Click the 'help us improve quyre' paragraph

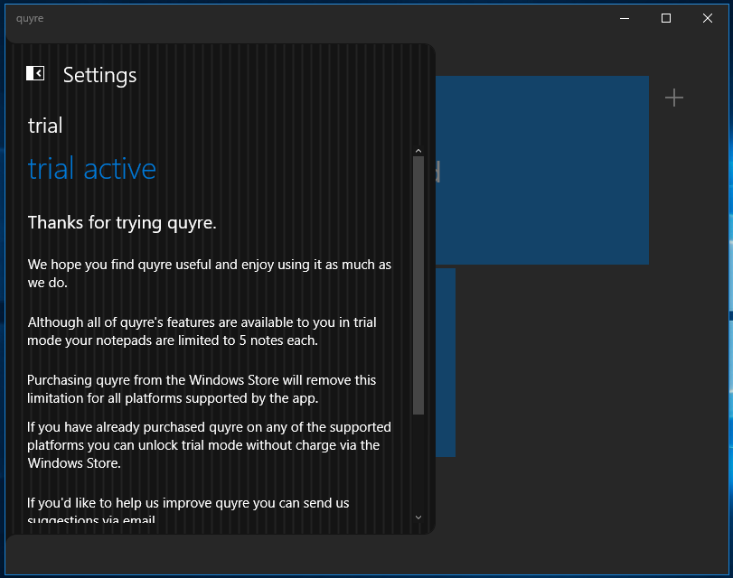coord(188,510)
